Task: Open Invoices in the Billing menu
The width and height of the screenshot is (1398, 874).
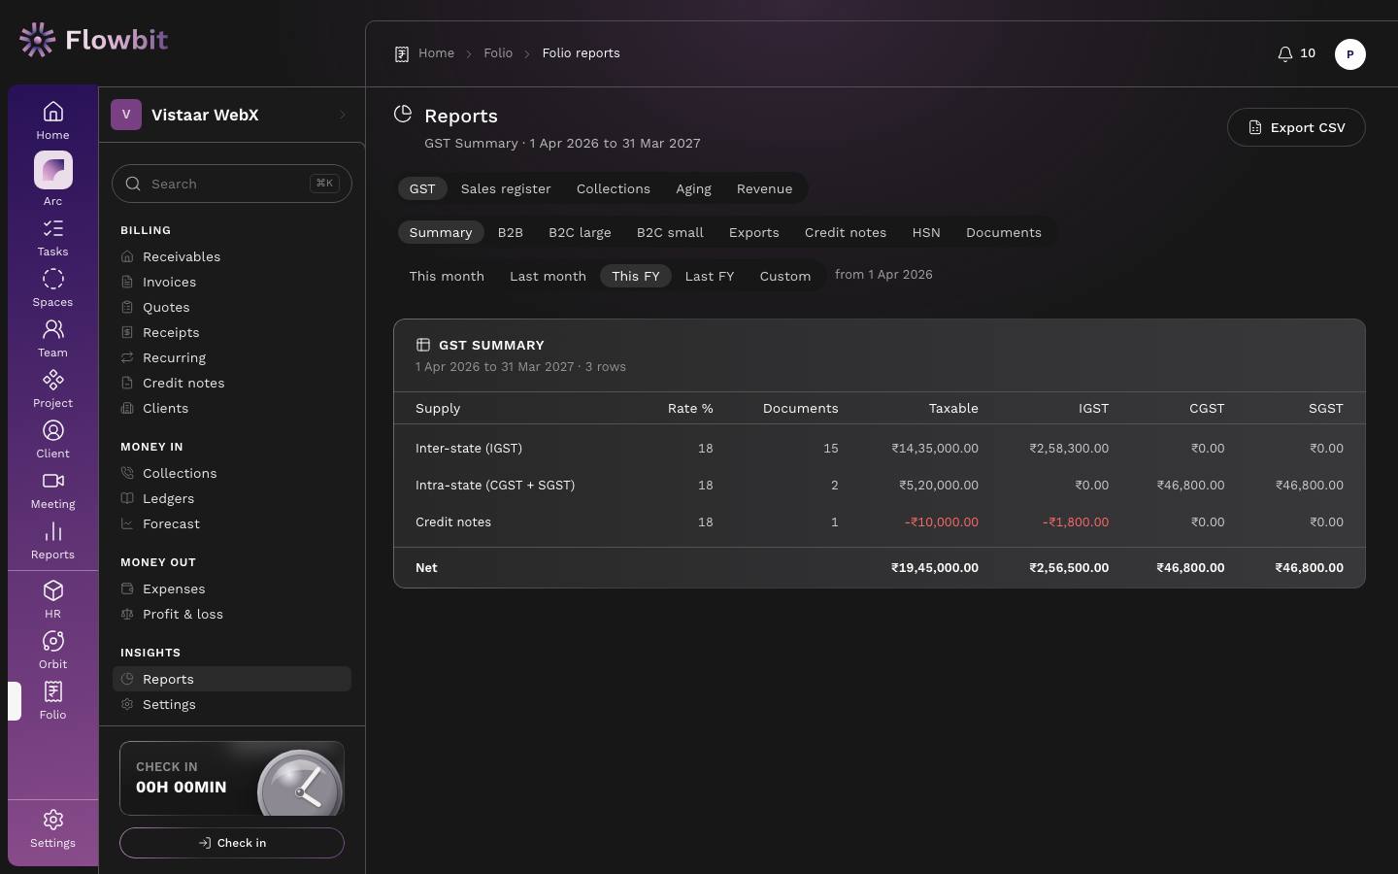Action: click(x=232, y=282)
